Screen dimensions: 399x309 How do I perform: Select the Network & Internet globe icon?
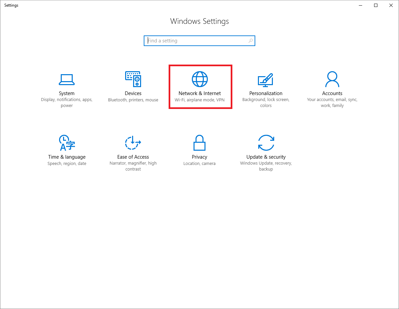coord(199,79)
